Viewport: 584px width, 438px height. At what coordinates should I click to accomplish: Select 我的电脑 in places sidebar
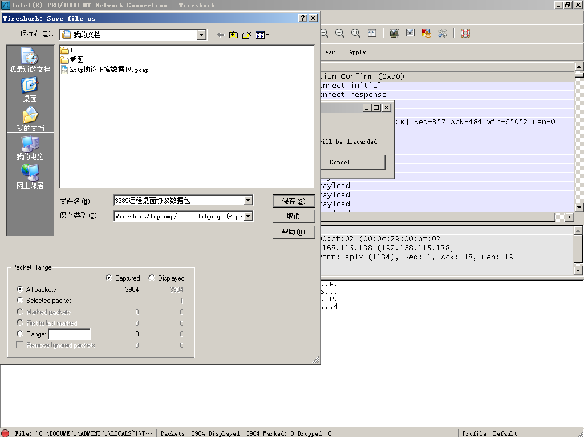(30, 148)
